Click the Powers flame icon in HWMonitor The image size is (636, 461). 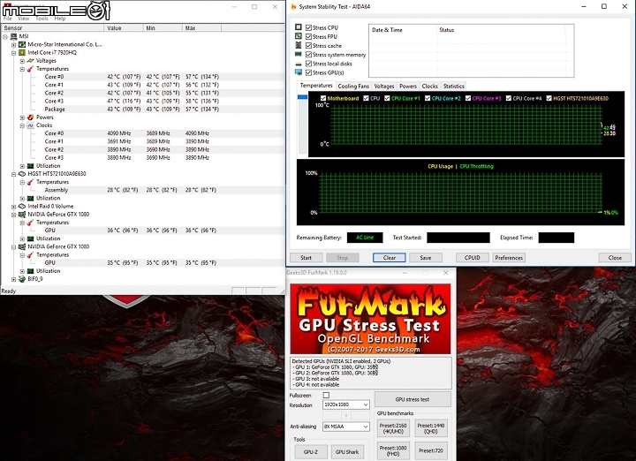point(30,117)
